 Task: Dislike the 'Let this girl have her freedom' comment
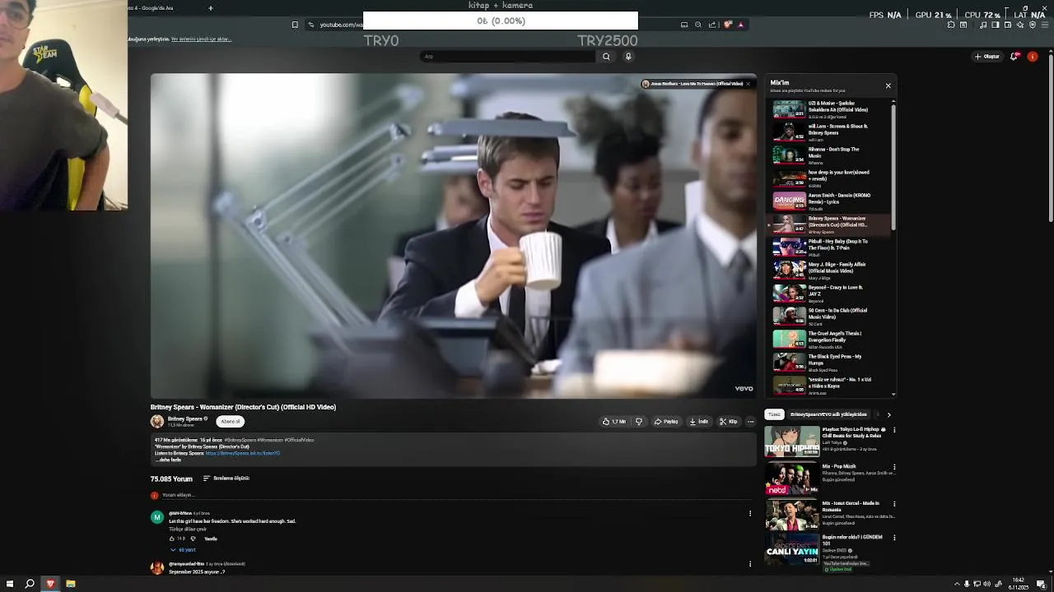point(193,539)
